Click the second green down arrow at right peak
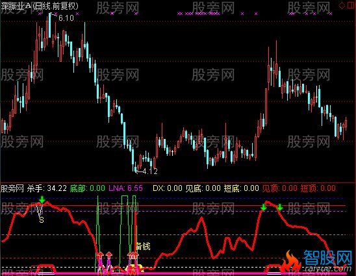The image size is (356, 276). click(x=280, y=207)
